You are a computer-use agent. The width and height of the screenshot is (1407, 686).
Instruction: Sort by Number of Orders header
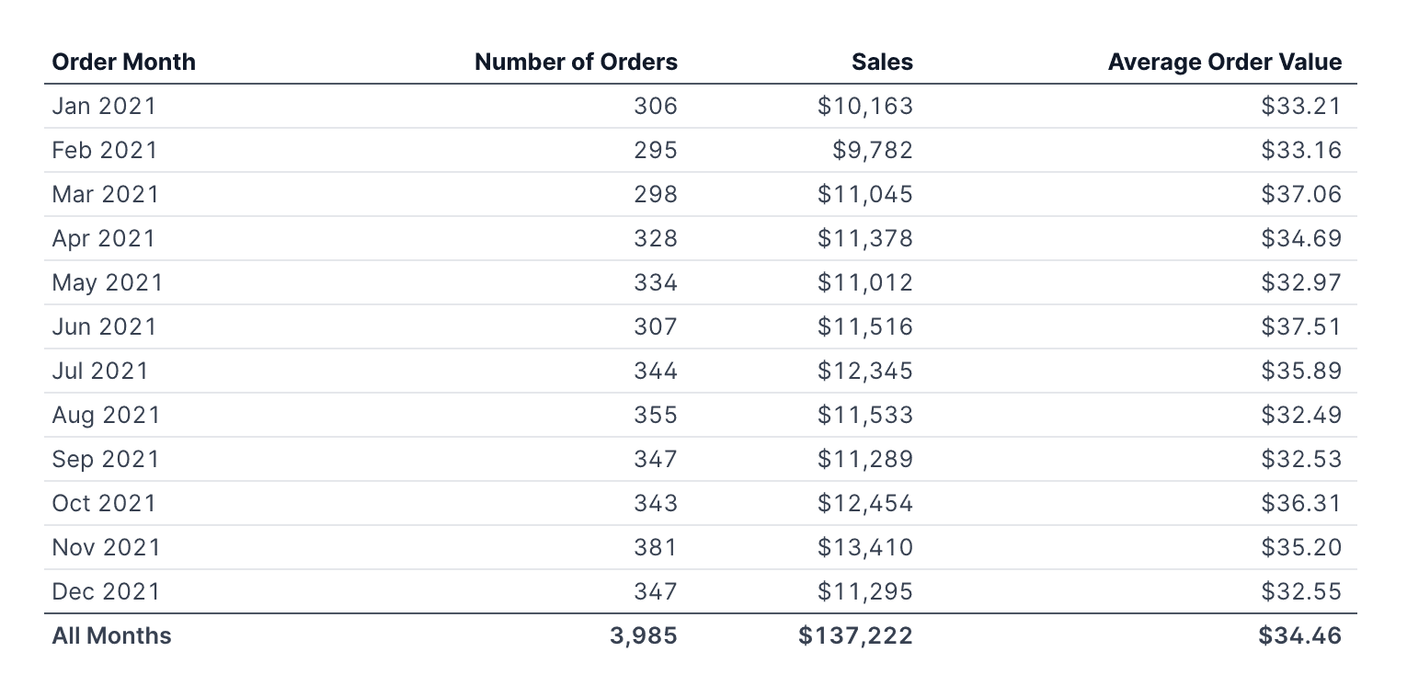(576, 62)
